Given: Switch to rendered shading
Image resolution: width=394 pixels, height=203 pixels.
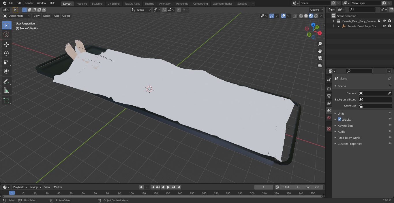Looking at the screenshot, I should (x=316, y=16).
